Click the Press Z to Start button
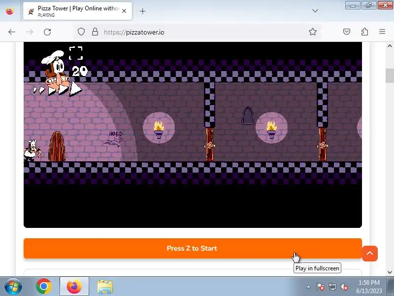Image resolution: width=394 pixels, height=296 pixels. tap(193, 248)
